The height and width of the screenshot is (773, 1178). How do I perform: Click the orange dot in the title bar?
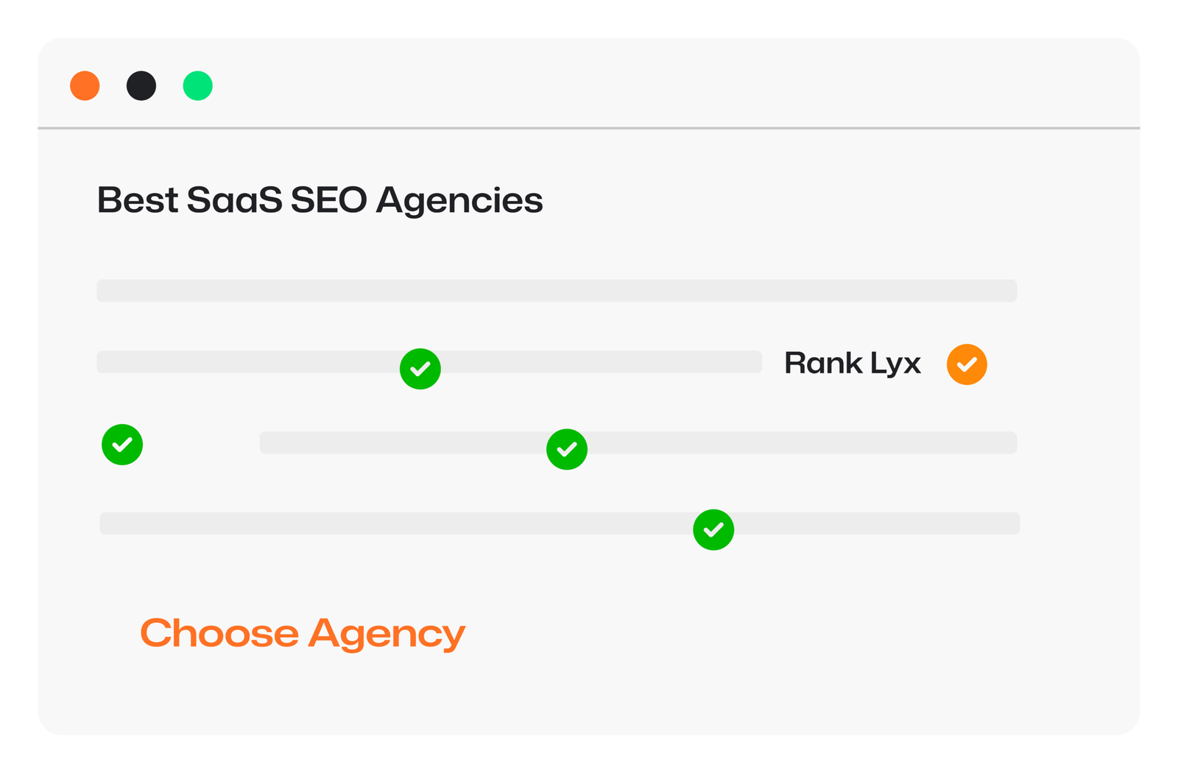(85, 86)
